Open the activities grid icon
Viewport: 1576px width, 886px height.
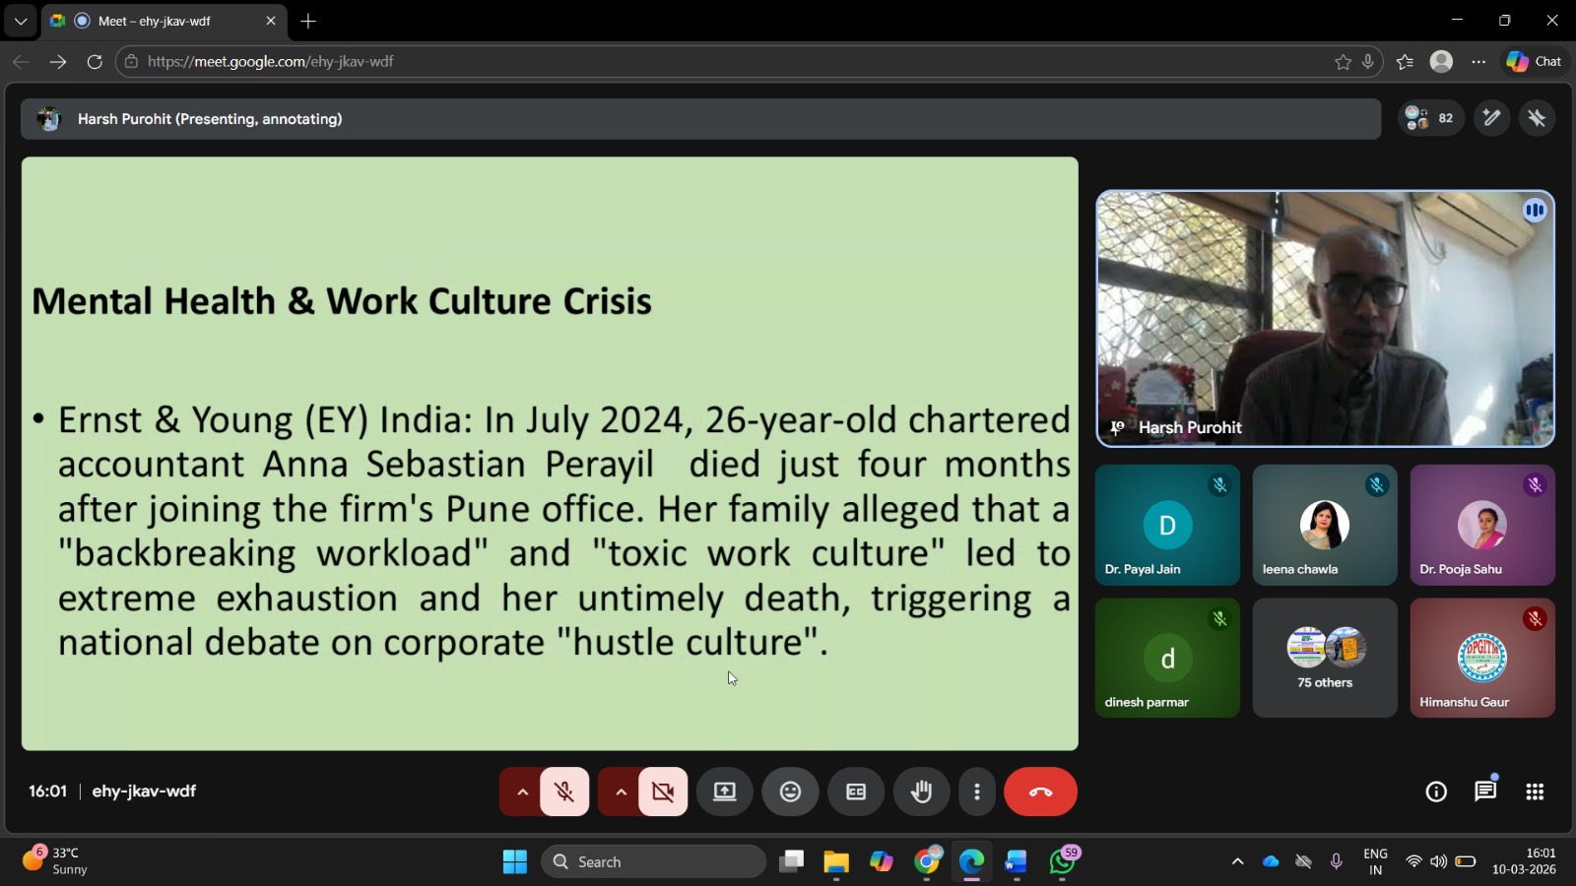(1534, 791)
